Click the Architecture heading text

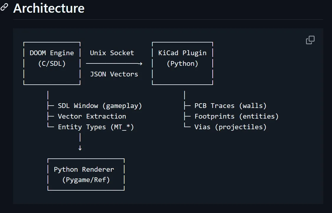[x=49, y=9]
